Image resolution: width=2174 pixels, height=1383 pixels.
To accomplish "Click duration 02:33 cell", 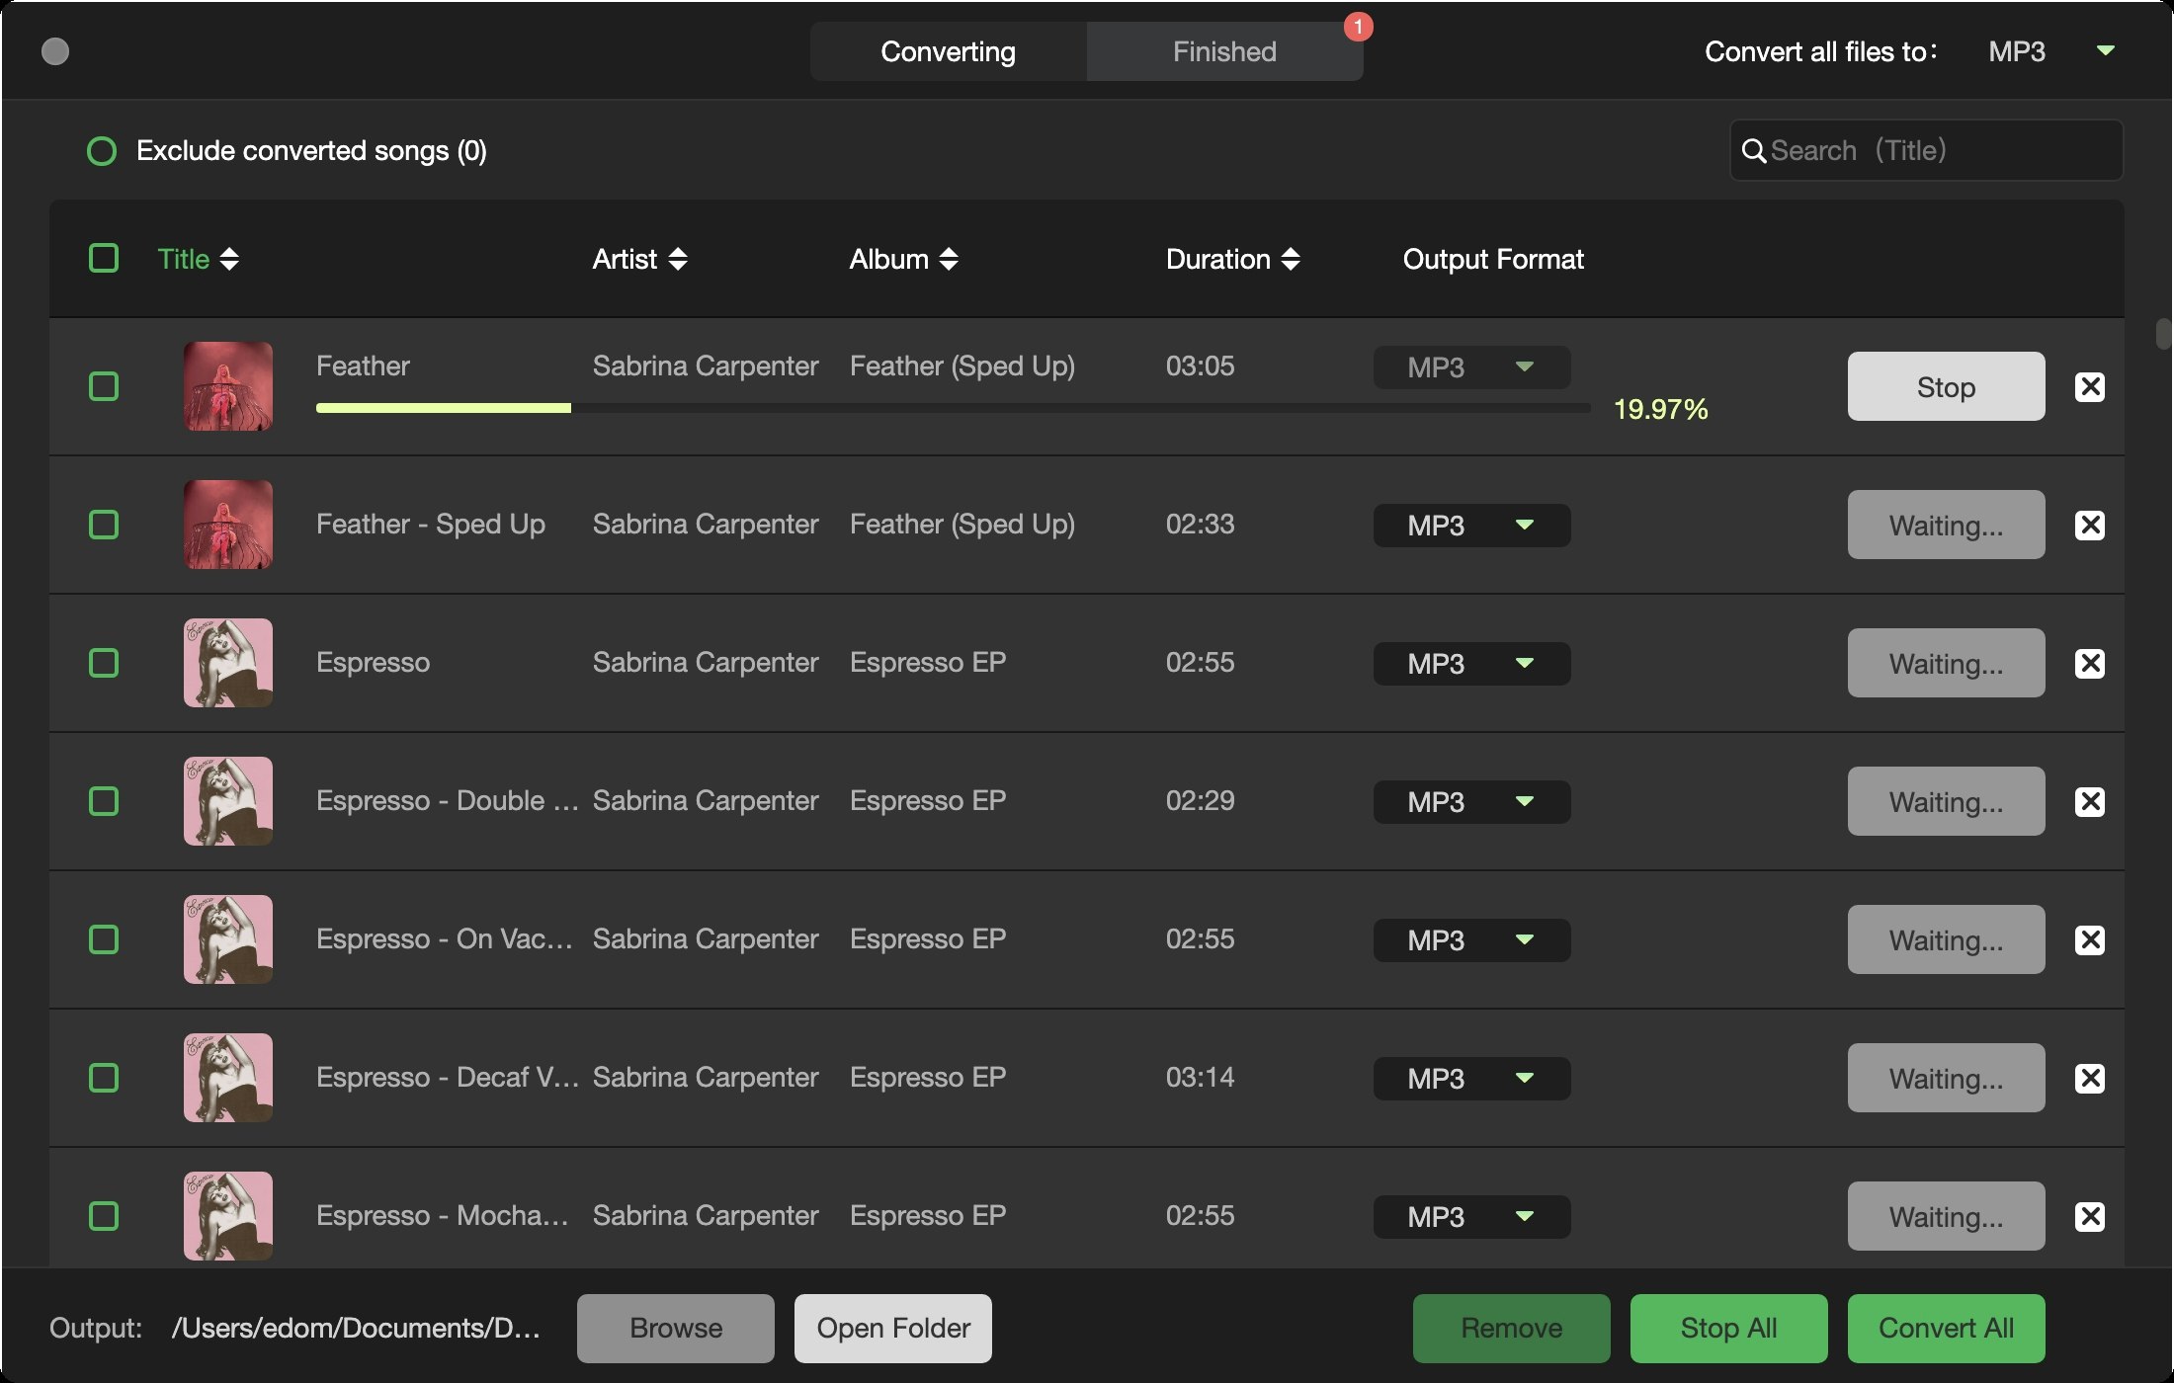I will tap(1201, 524).
